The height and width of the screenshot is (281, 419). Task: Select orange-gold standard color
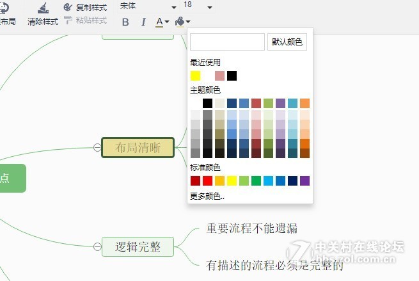(219, 181)
